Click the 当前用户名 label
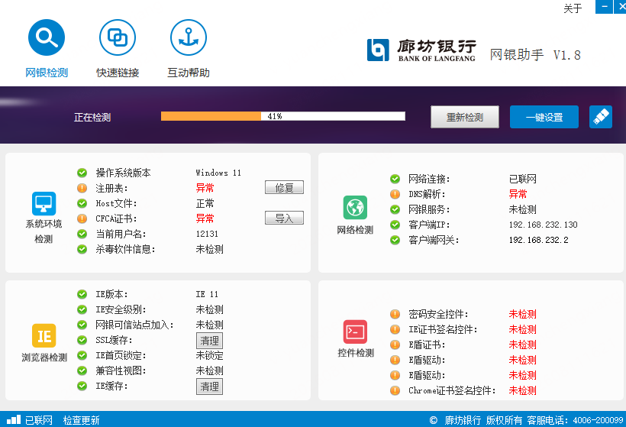626x427 pixels. [121, 234]
